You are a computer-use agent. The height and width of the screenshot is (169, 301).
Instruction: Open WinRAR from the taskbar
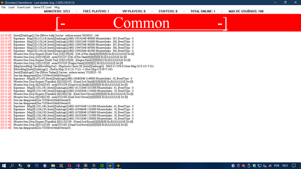86,166
